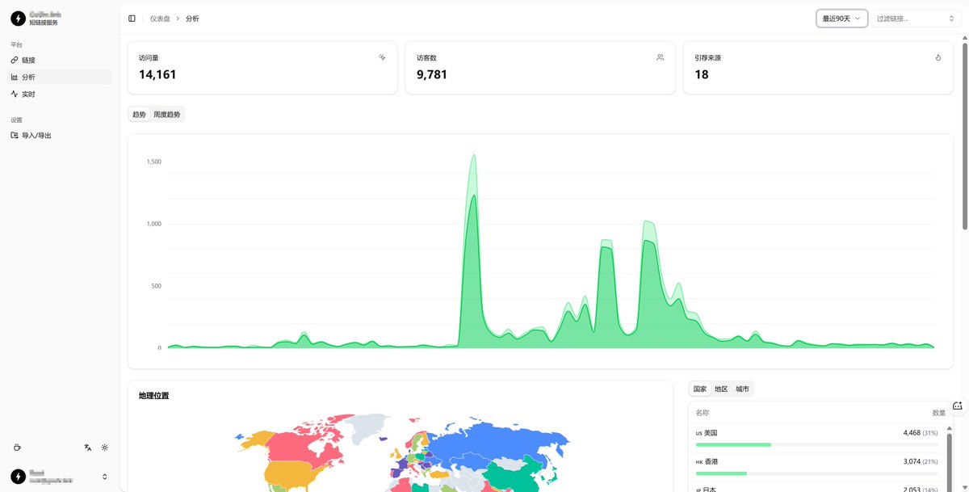Click the 500 y-axis label

[155, 286]
